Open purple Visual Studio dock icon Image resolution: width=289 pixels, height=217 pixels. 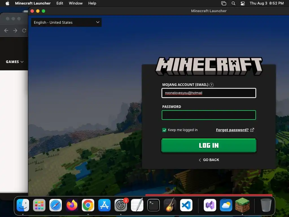(210, 205)
